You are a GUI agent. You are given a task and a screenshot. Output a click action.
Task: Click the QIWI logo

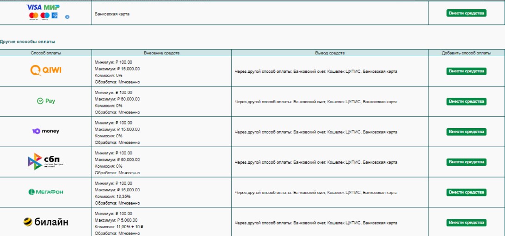pos(46,71)
